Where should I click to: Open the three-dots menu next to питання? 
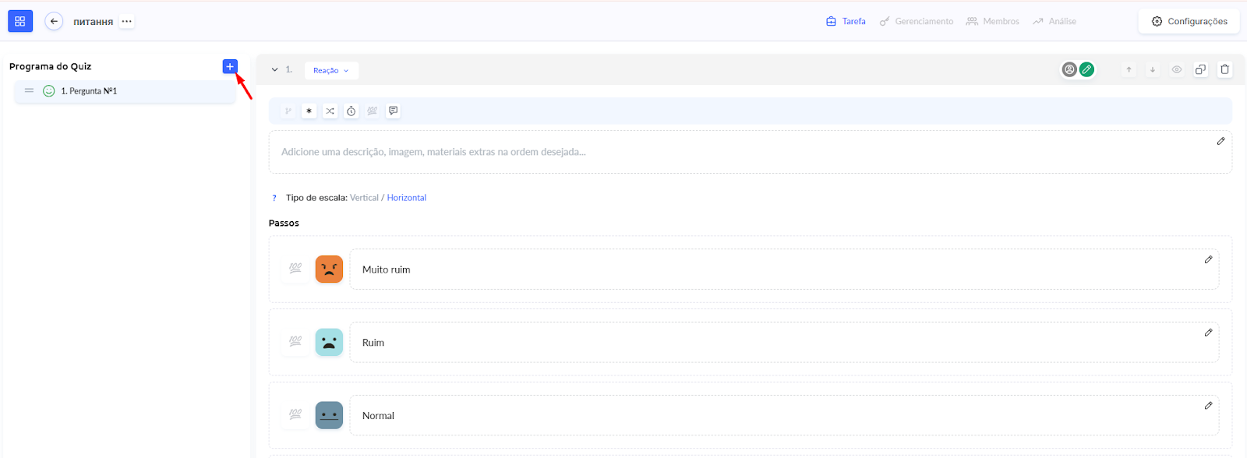[127, 21]
